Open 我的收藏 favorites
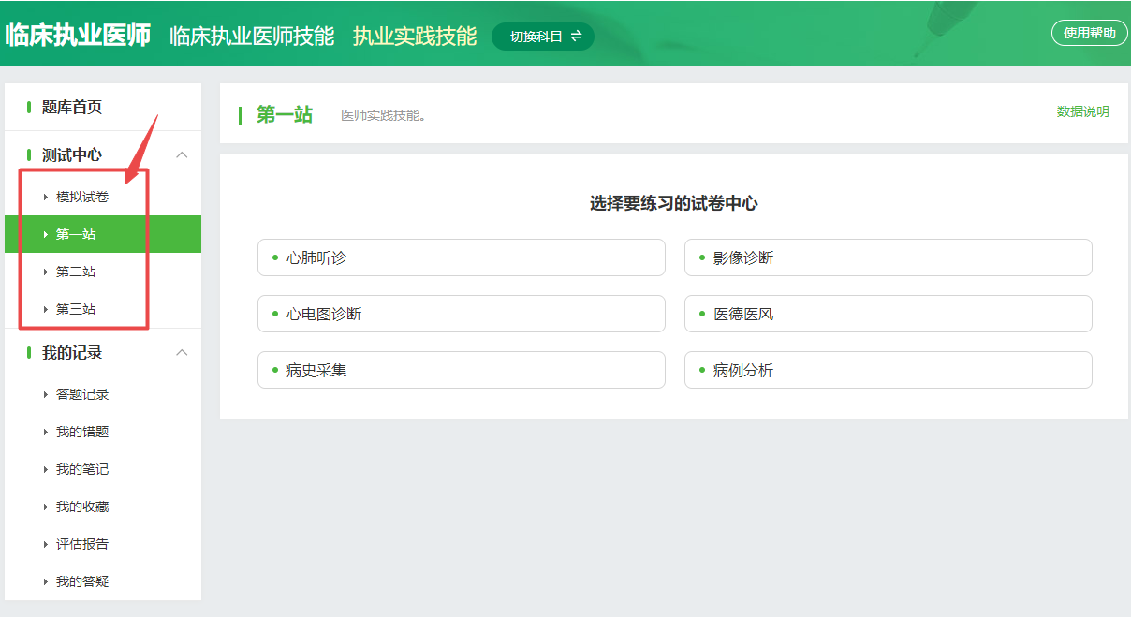Viewport: 1131px width, 617px height. (x=82, y=507)
